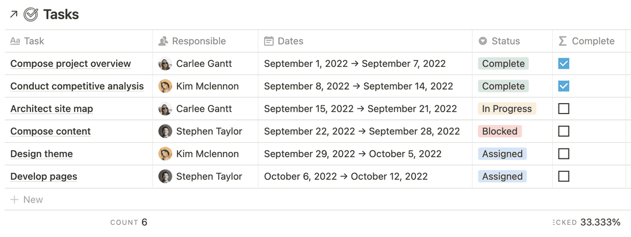This screenshot has height=237, width=631.
Task: Open Status column header menu
Action: click(512, 41)
